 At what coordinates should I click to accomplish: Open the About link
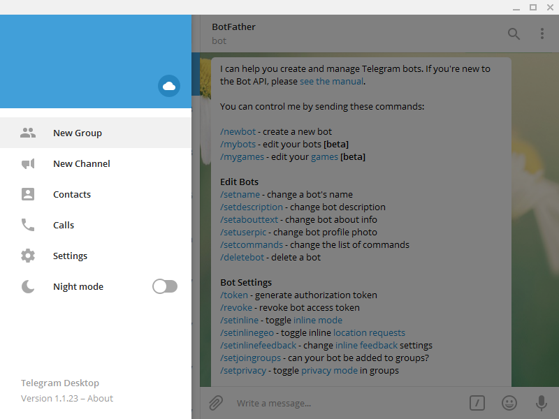pos(100,398)
